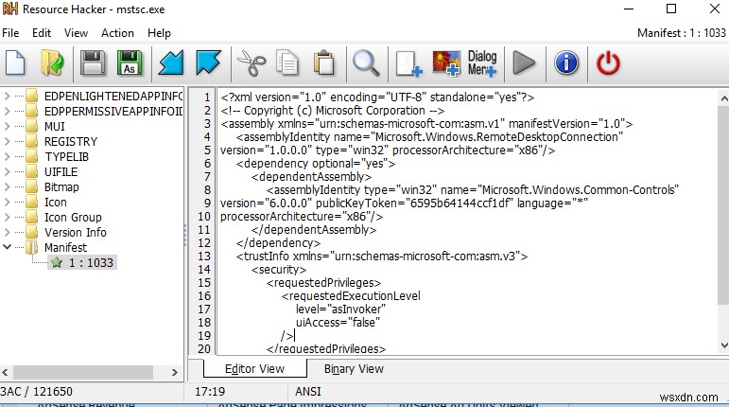Image resolution: width=729 pixels, height=407 pixels.
Task: Maximize the Resource Hacker window
Action: click(x=671, y=9)
